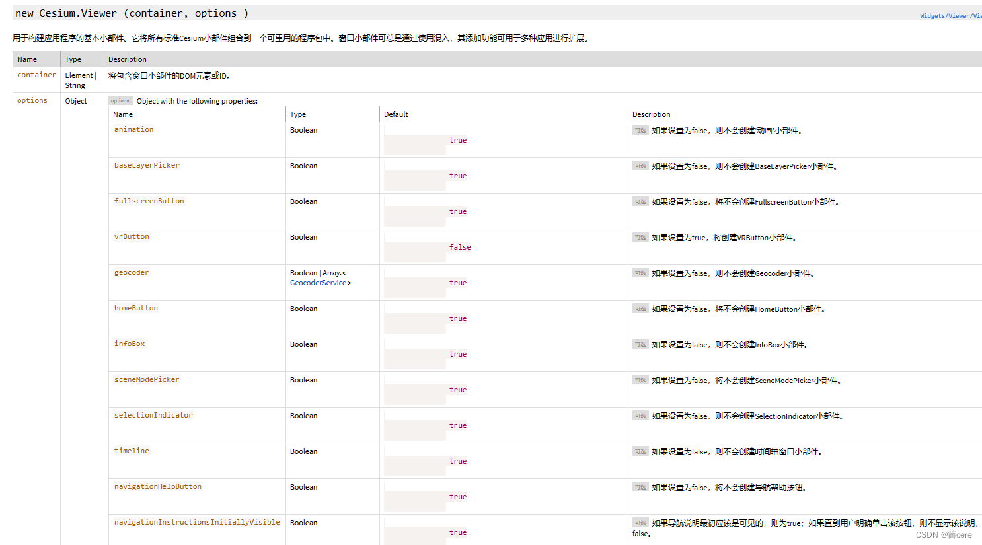Click the '可选' badge in the timeline row
982x545 pixels.
click(640, 451)
